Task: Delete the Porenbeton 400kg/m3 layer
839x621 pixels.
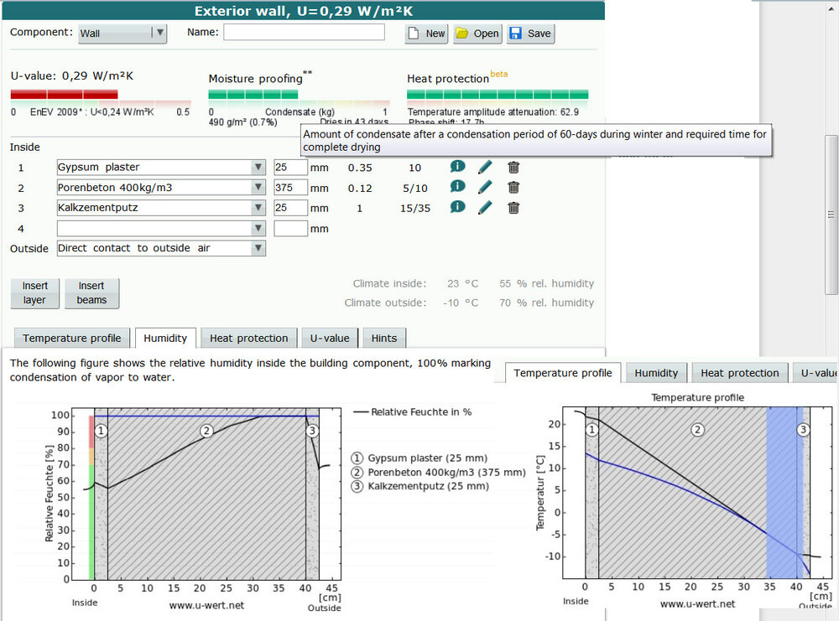Action: tap(513, 187)
